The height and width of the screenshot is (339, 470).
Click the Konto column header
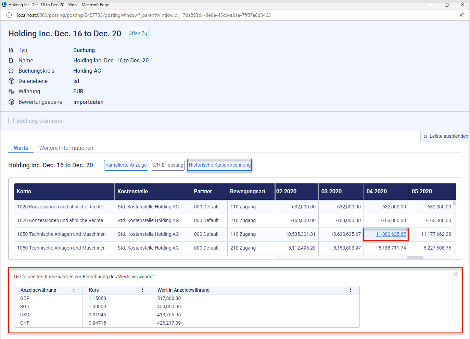coord(64,192)
